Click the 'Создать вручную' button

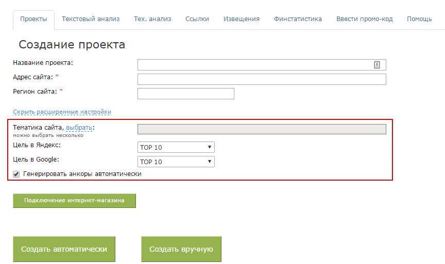click(181, 249)
